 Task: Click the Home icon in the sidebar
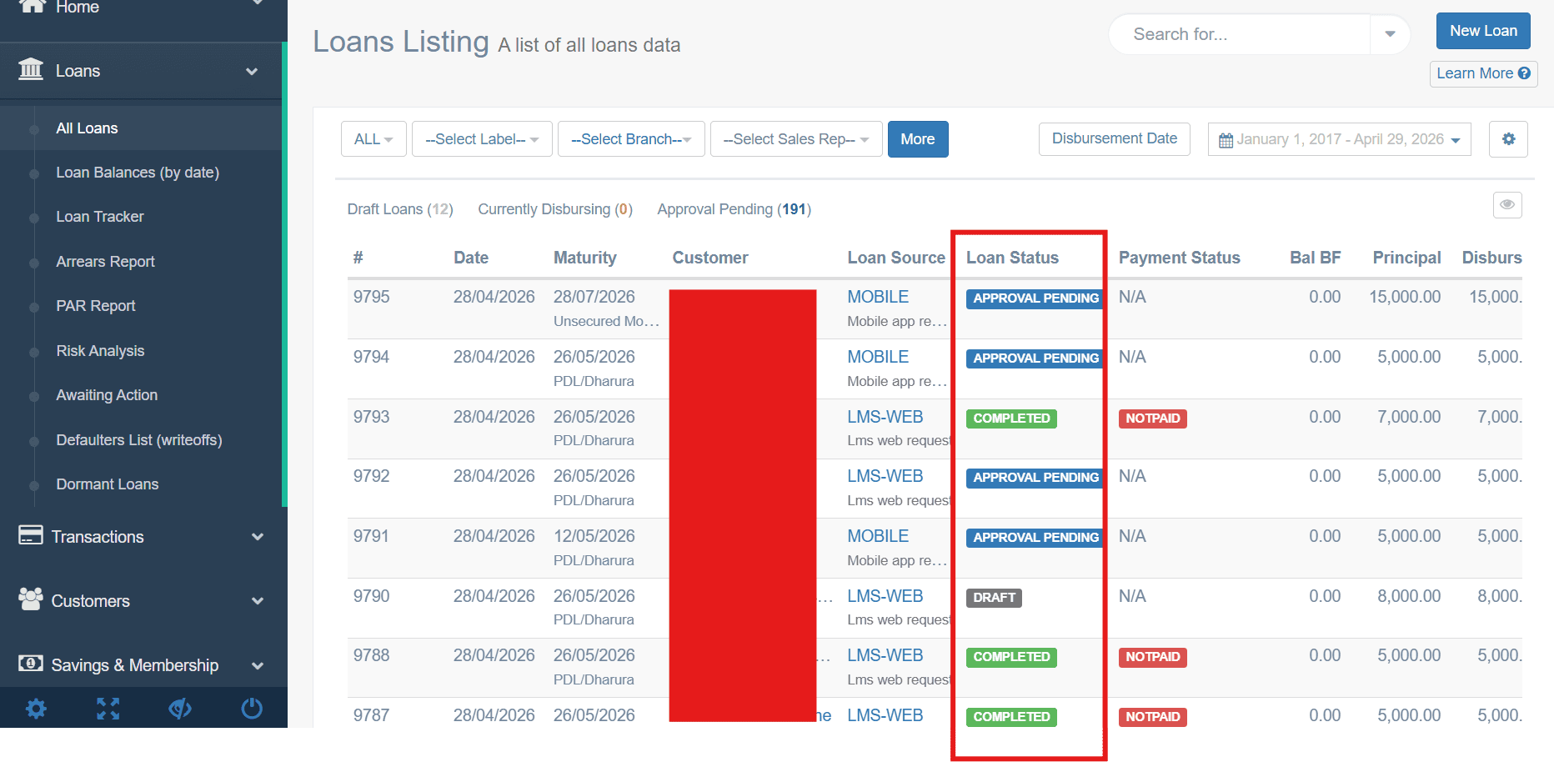[32, 6]
